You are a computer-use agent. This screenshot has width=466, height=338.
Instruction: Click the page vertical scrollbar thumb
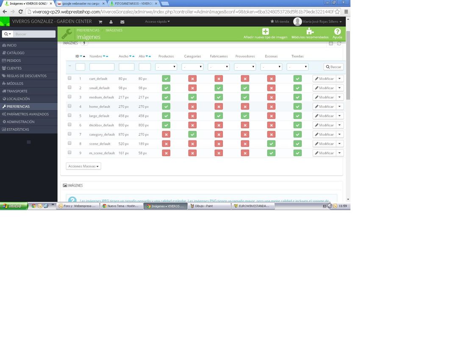click(x=348, y=65)
